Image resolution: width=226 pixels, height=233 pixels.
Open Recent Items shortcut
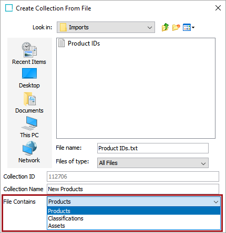[29, 53]
